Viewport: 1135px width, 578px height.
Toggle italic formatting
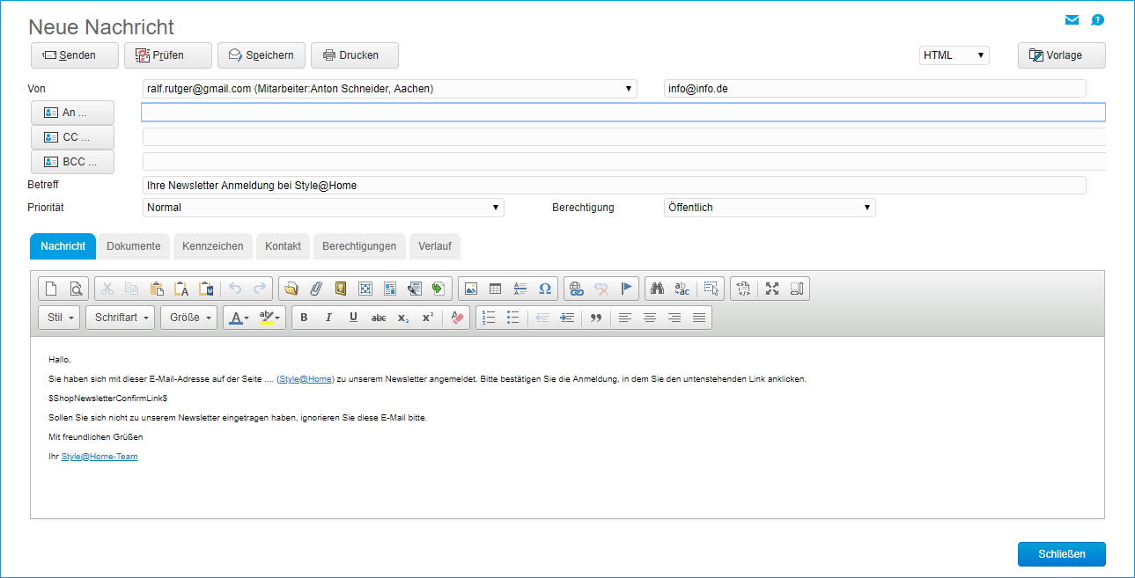(328, 318)
